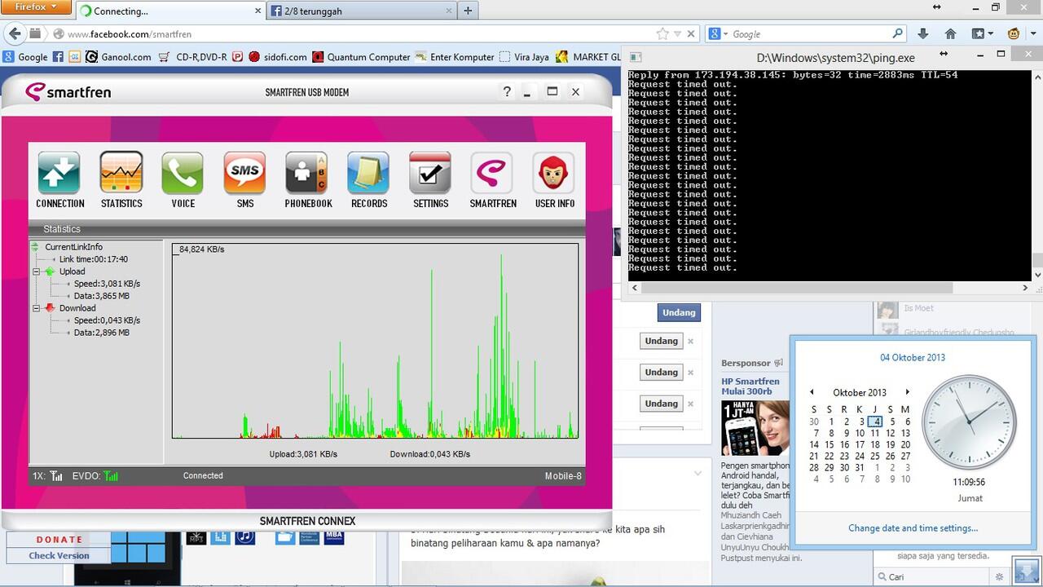Open the Statistics icon in Smartfren toolbar
Image resolution: width=1043 pixels, height=587 pixels.
point(121,180)
